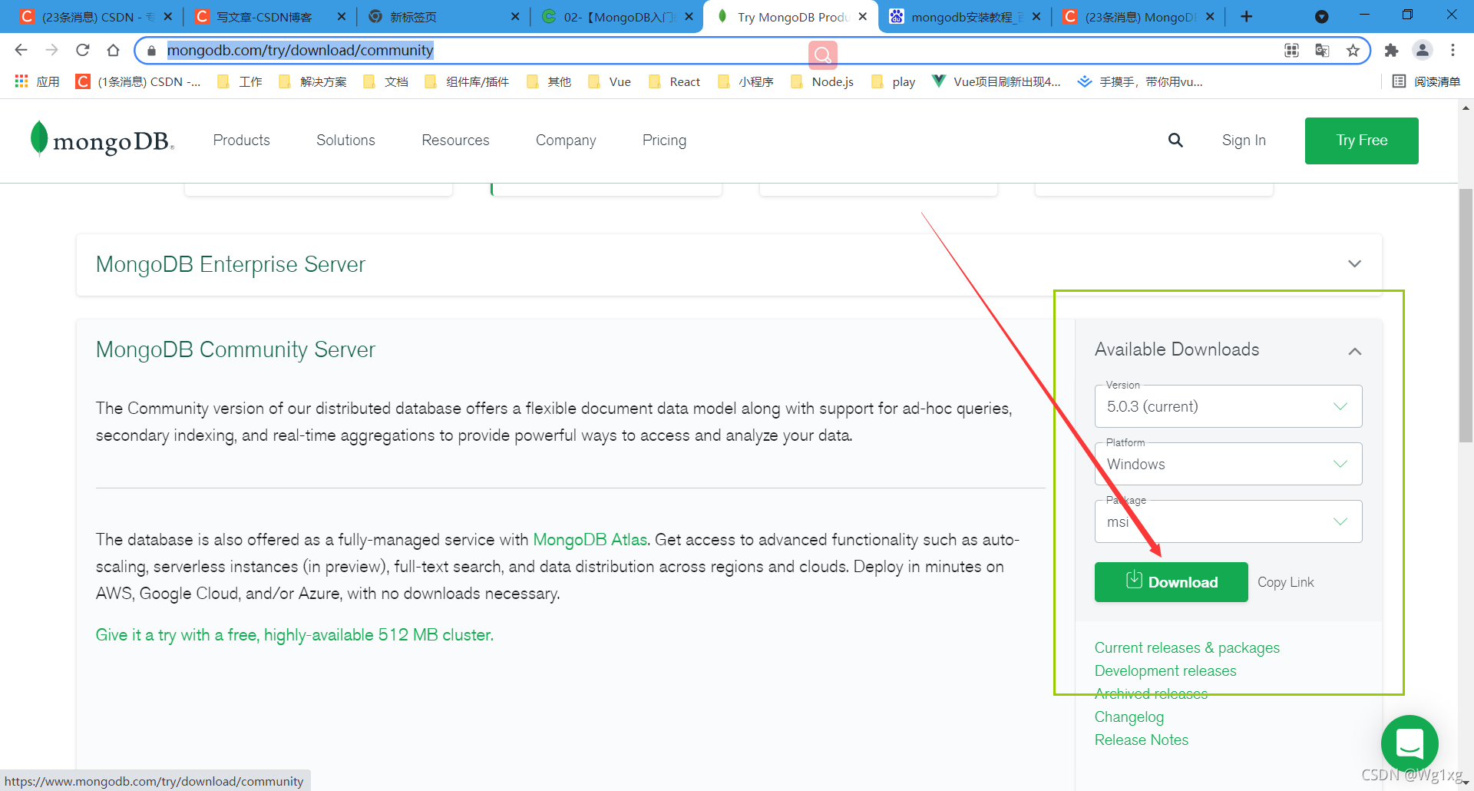The height and width of the screenshot is (791, 1474).
Task: Open a new browser tab
Action: 1246,16
